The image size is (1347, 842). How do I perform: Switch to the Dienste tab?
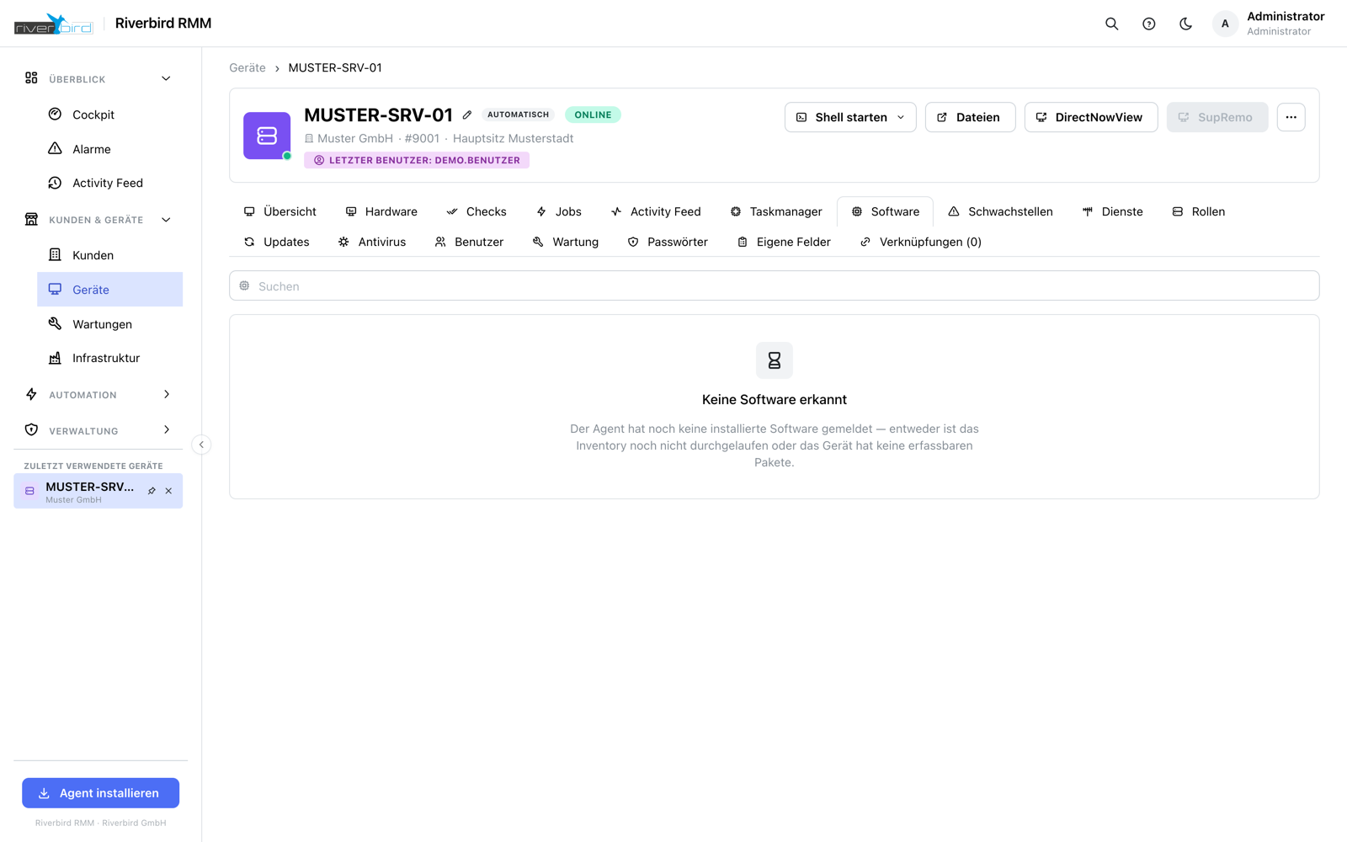pyautogui.click(x=1112, y=211)
